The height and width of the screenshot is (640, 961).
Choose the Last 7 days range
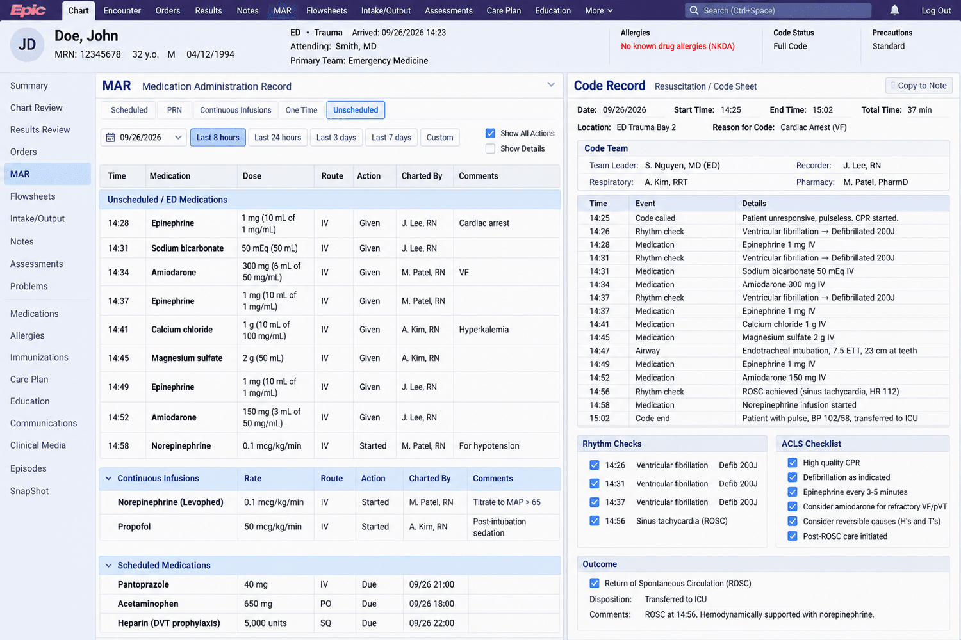coord(391,138)
